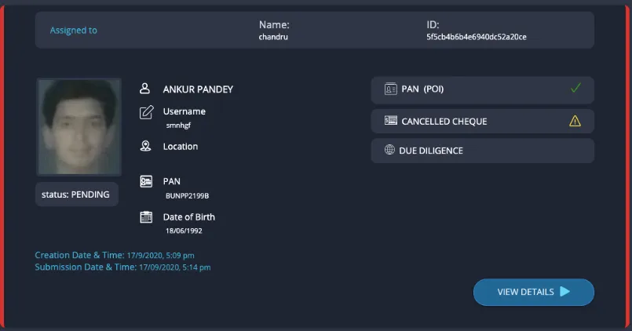Open the CANCELLED CHEQUE document row

(483, 122)
